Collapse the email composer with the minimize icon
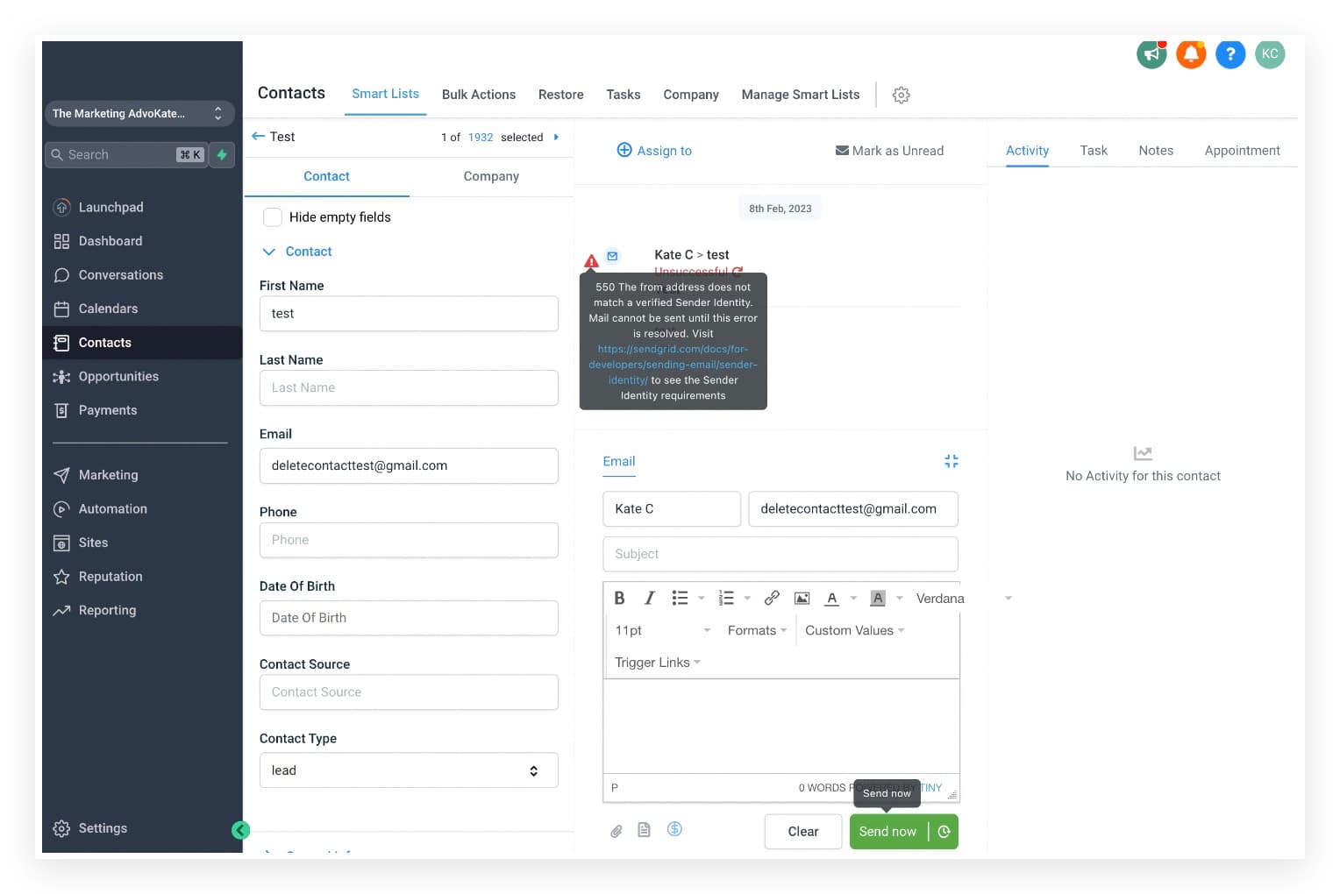The height and width of the screenshot is (894, 1340). (x=951, y=461)
